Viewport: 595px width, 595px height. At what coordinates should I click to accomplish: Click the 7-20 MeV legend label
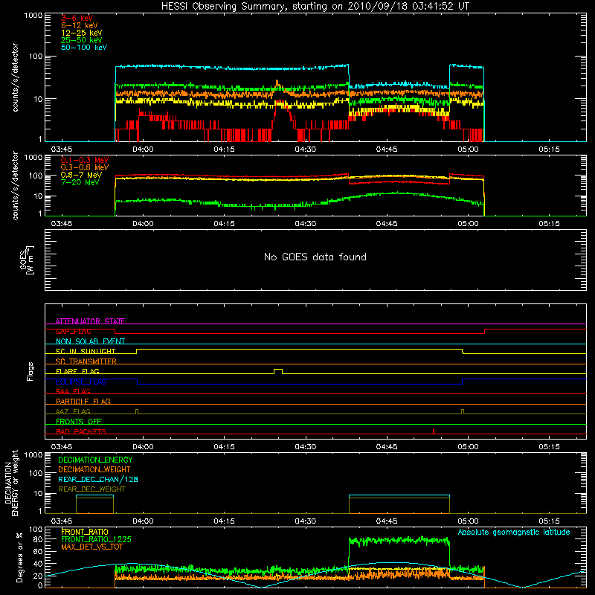[80, 182]
